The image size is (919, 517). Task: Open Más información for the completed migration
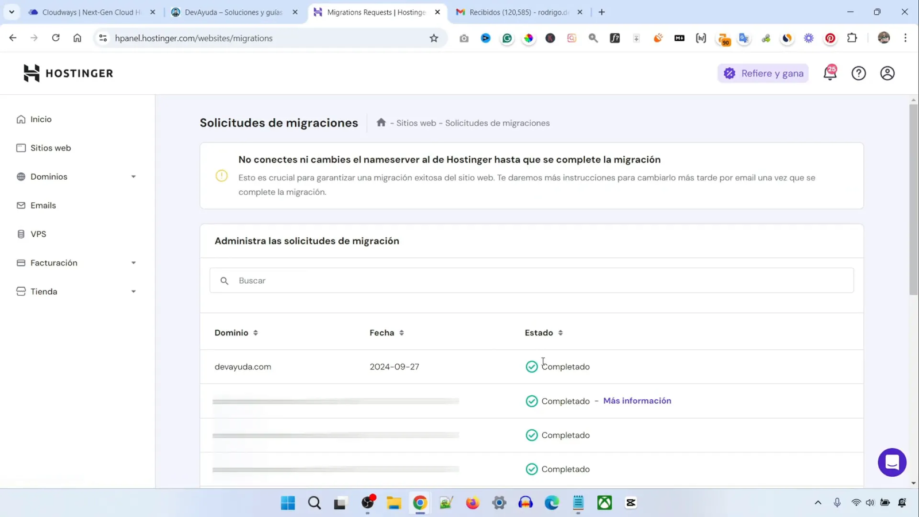pyautogui.click(x=637, y=400)
